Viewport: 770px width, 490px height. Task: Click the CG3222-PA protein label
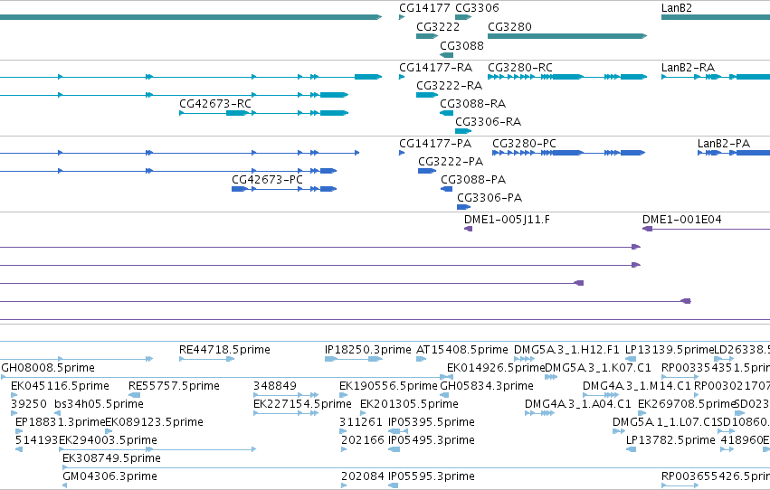click(x=451, y=162)
